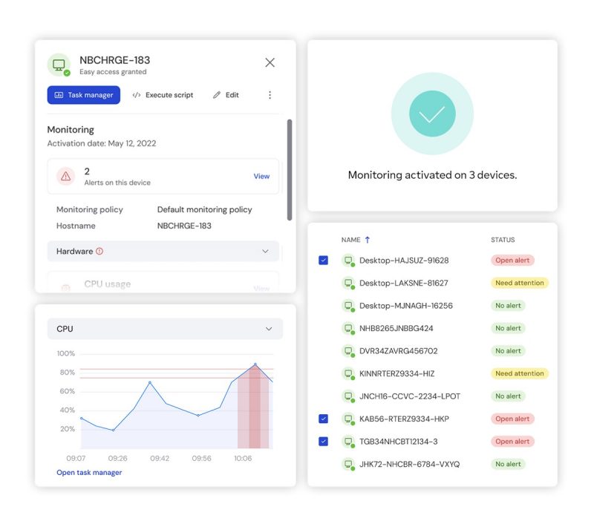Click device icon for JHK72-NHCBR-6784-VXYQ
This screenshot has height=527, width=594.
(x=348, y=464)
